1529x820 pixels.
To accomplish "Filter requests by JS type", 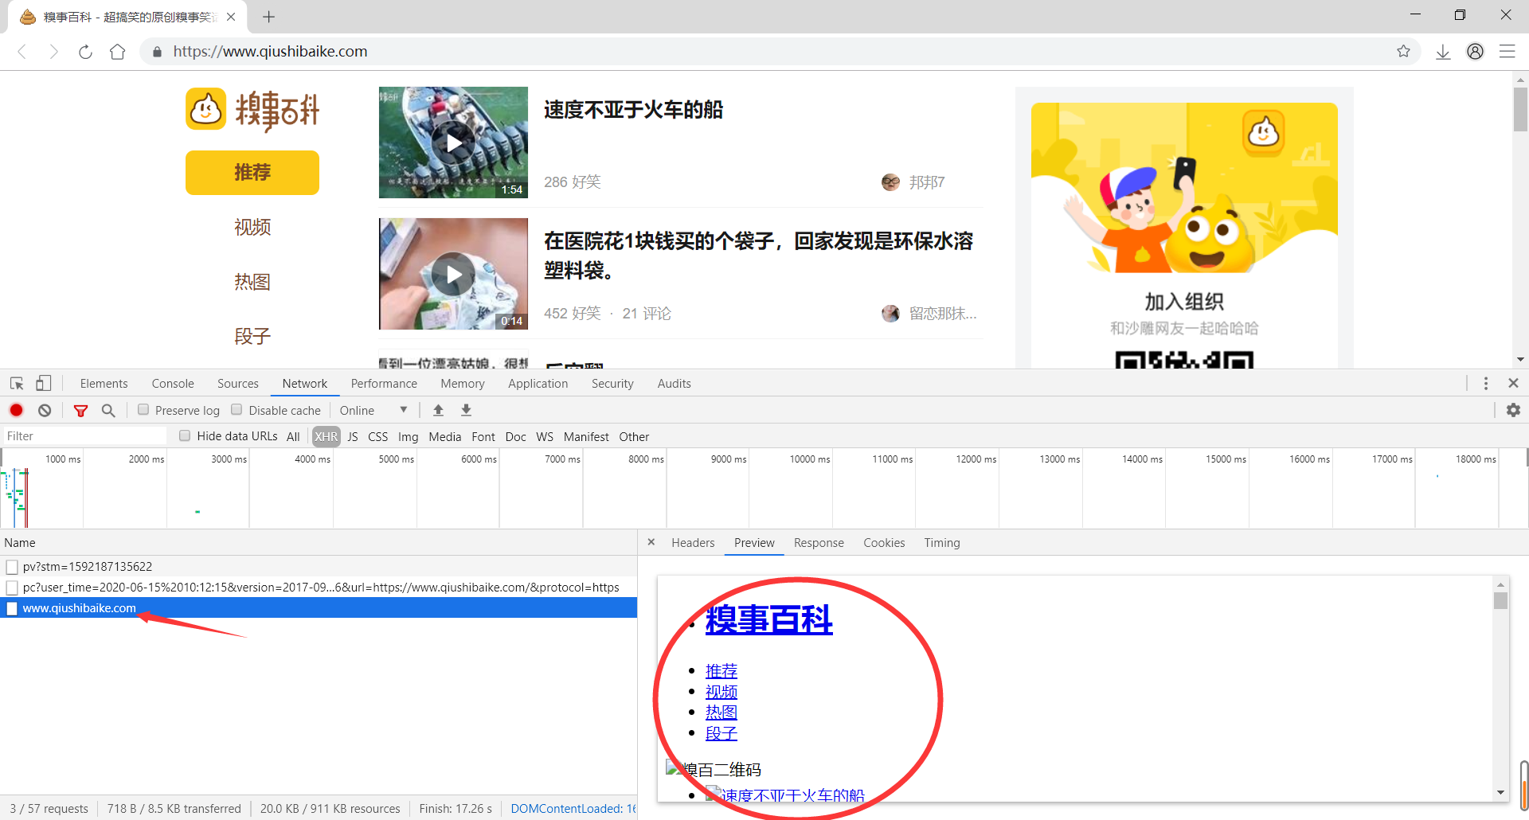I will 353,436.
